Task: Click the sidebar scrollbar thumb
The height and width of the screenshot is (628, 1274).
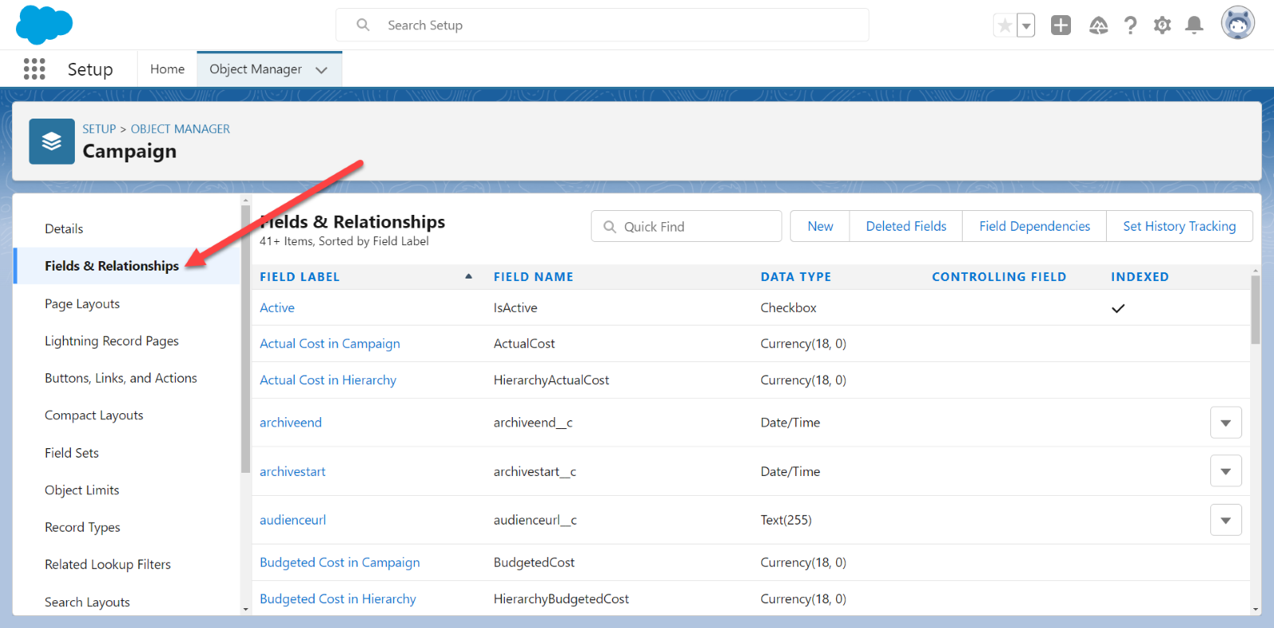Action: coord(245,338)
